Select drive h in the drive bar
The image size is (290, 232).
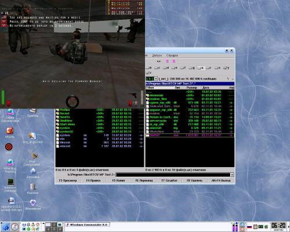tap(201, 68)
